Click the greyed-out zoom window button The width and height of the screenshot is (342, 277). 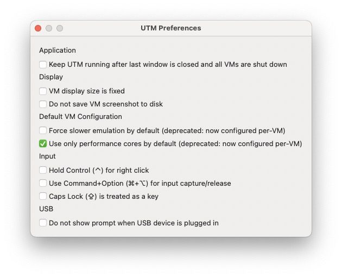pos(60,28)
